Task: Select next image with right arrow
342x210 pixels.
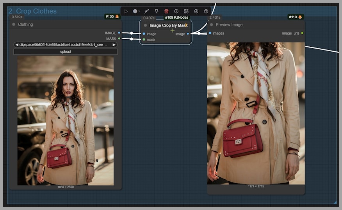Action: click(x=114, y=45)
